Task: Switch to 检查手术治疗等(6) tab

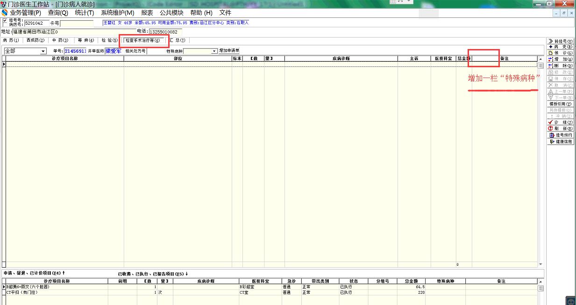Action: click(x=143, y=41)
